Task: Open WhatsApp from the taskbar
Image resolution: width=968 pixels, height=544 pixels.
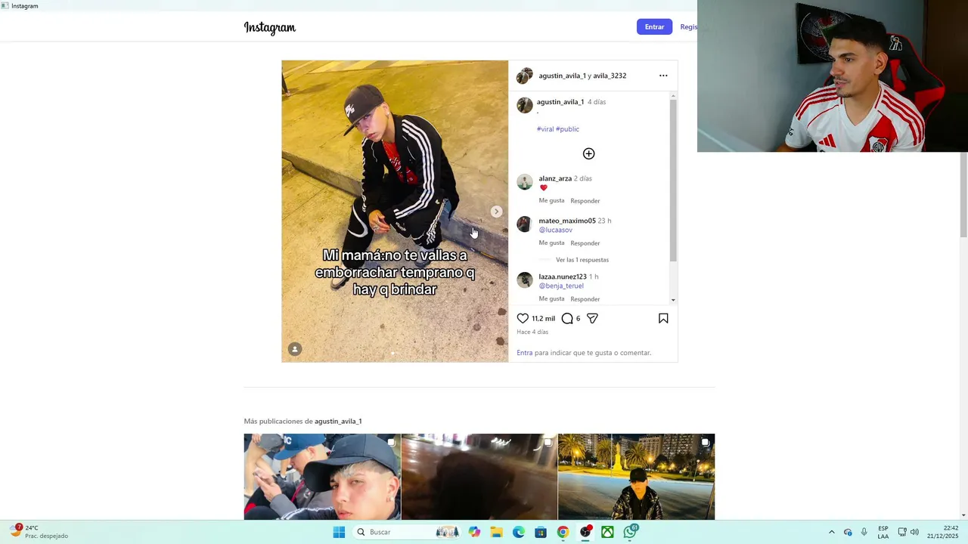Action: point(630,532)
